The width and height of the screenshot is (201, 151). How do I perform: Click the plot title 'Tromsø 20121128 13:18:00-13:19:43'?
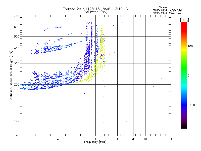(x=95, y=9)
